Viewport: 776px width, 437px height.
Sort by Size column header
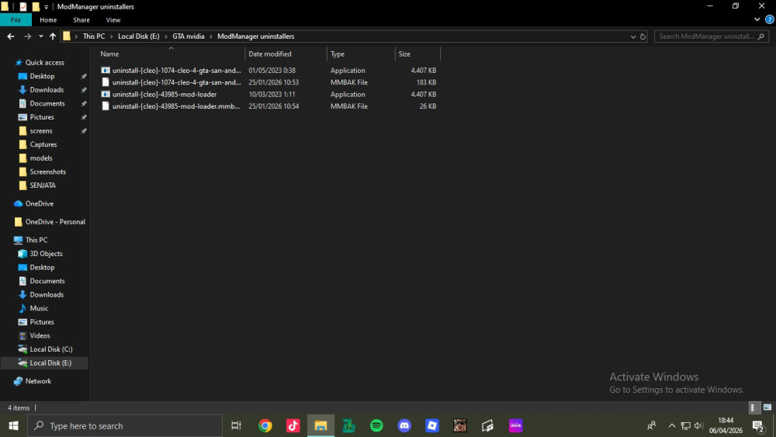pos(417,54)
